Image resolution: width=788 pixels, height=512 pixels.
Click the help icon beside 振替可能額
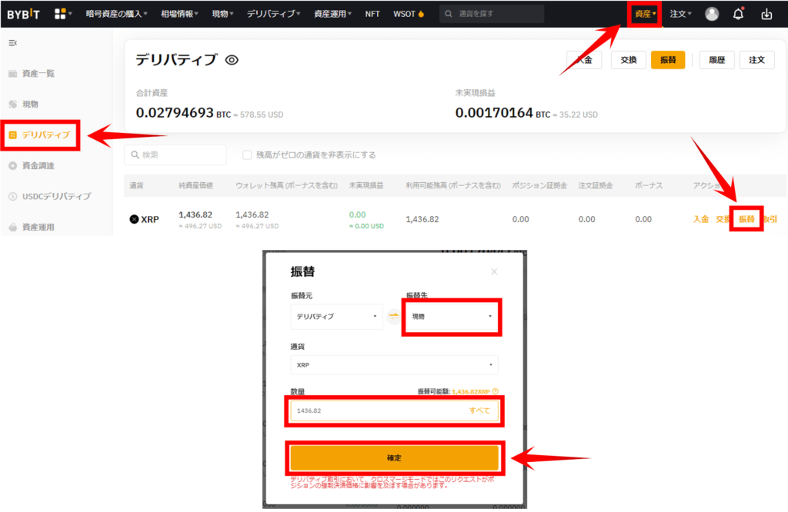click(x=496, y=391)
